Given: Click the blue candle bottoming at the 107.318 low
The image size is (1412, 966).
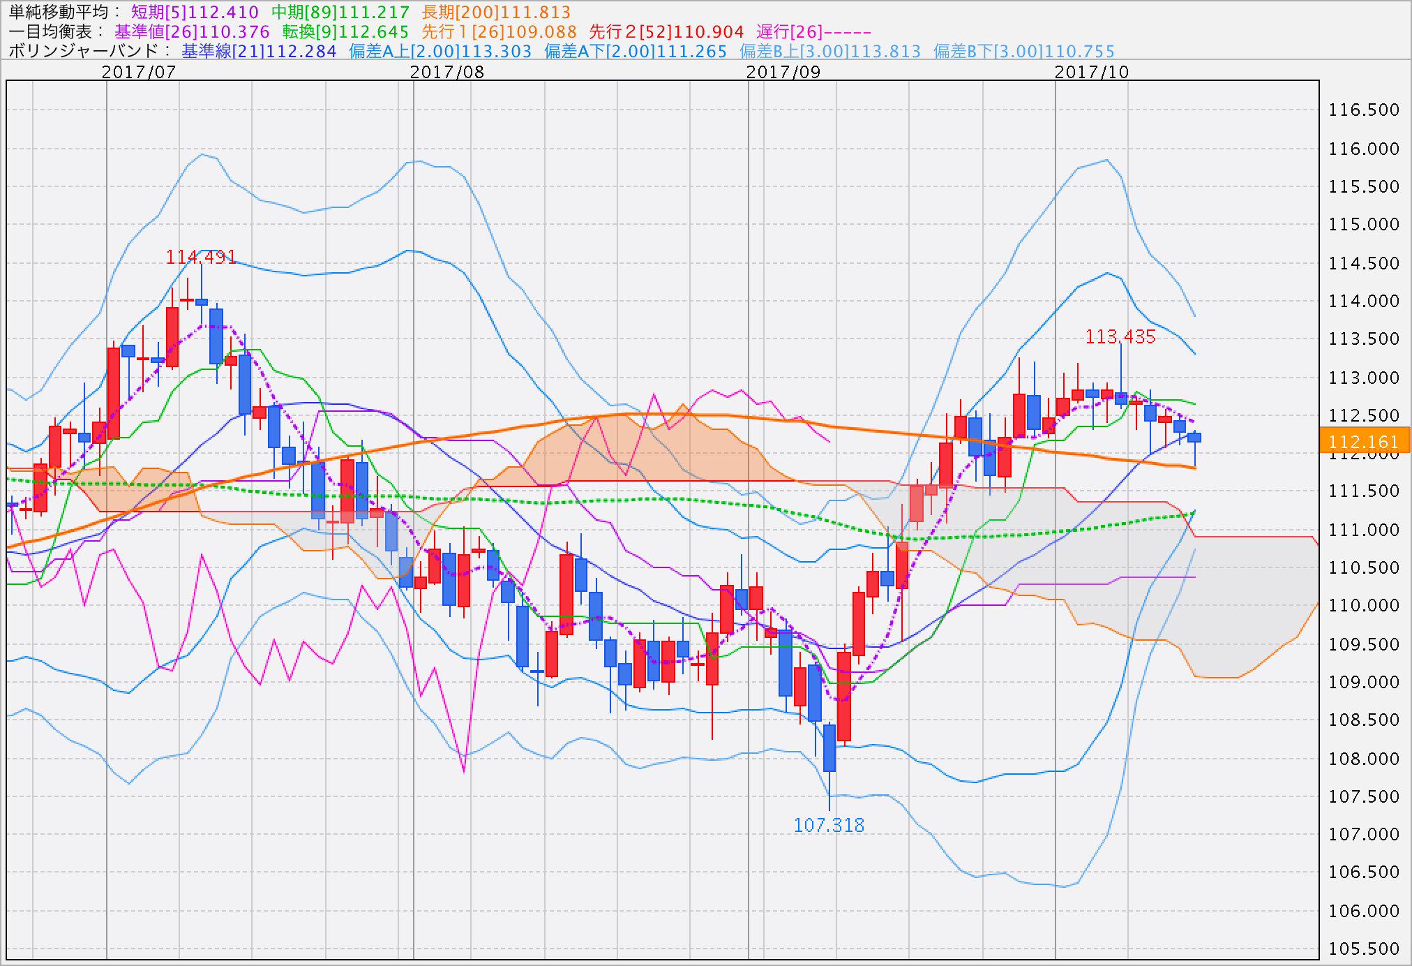Looking at the screenshot, I should click(829, 748).
